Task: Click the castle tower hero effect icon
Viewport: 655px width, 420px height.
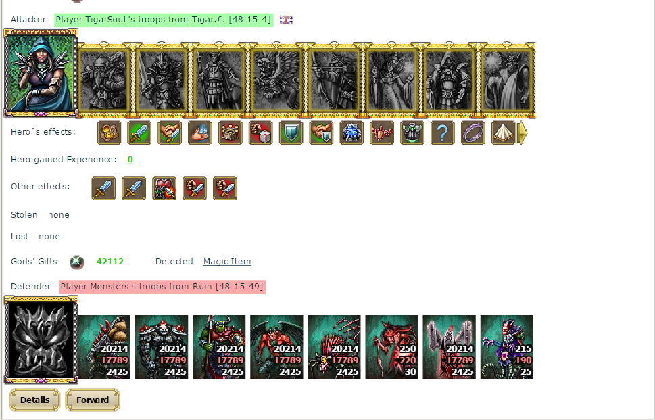Action: 231,133
